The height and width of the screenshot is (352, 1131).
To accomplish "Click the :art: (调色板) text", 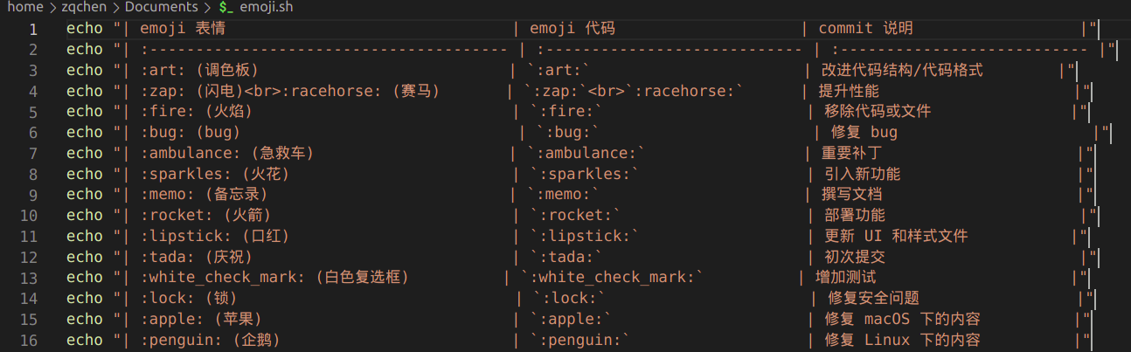I will tap(199, 70).
